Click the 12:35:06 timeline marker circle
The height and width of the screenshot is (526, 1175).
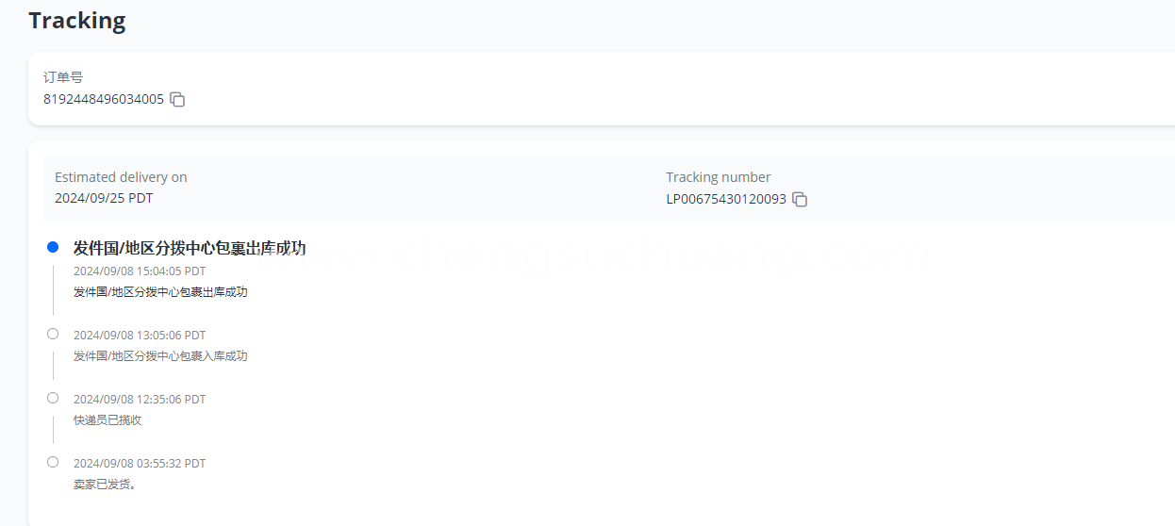[x=53, y=398]
